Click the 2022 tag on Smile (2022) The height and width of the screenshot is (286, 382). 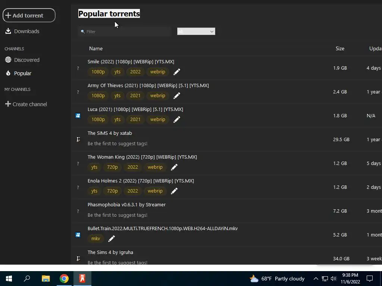pyautogui.click(x=135, y=72)
